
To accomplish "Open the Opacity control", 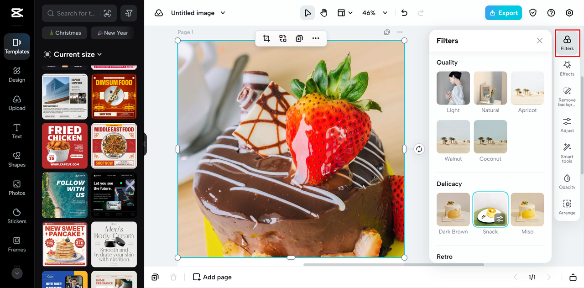I will coord(567,181).
